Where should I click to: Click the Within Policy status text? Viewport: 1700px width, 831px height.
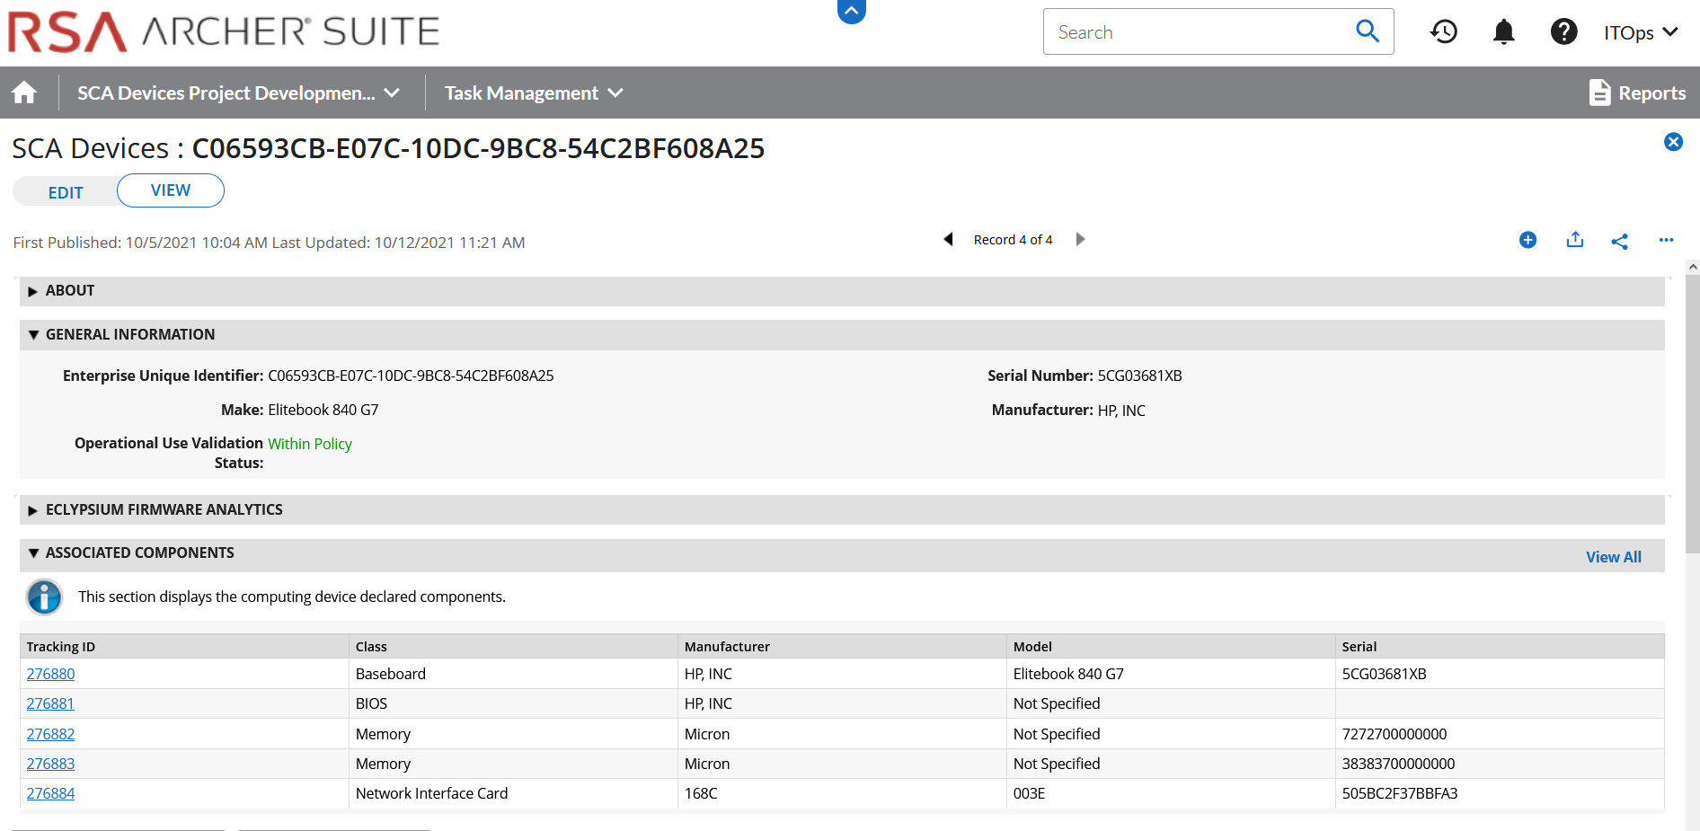(x=310, y=444)
